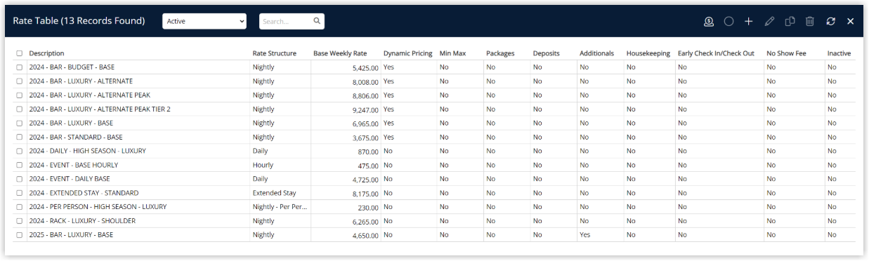Viewport: 869px width, 261px height.
Task: Sort by the Inactive column header
Action: pyautogui.click(x=839, y=53)
